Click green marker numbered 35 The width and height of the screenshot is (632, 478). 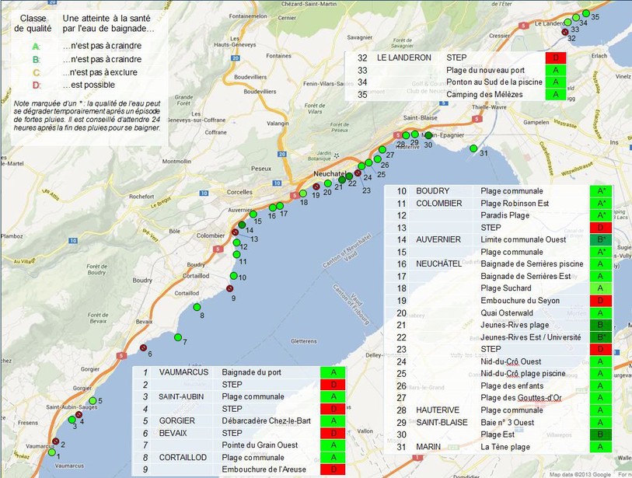[586, 13]
